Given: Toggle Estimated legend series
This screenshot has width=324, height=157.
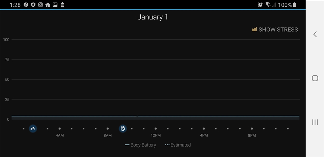Looking at the screenshot, I should pyautogui.click(x=178, y=145).
